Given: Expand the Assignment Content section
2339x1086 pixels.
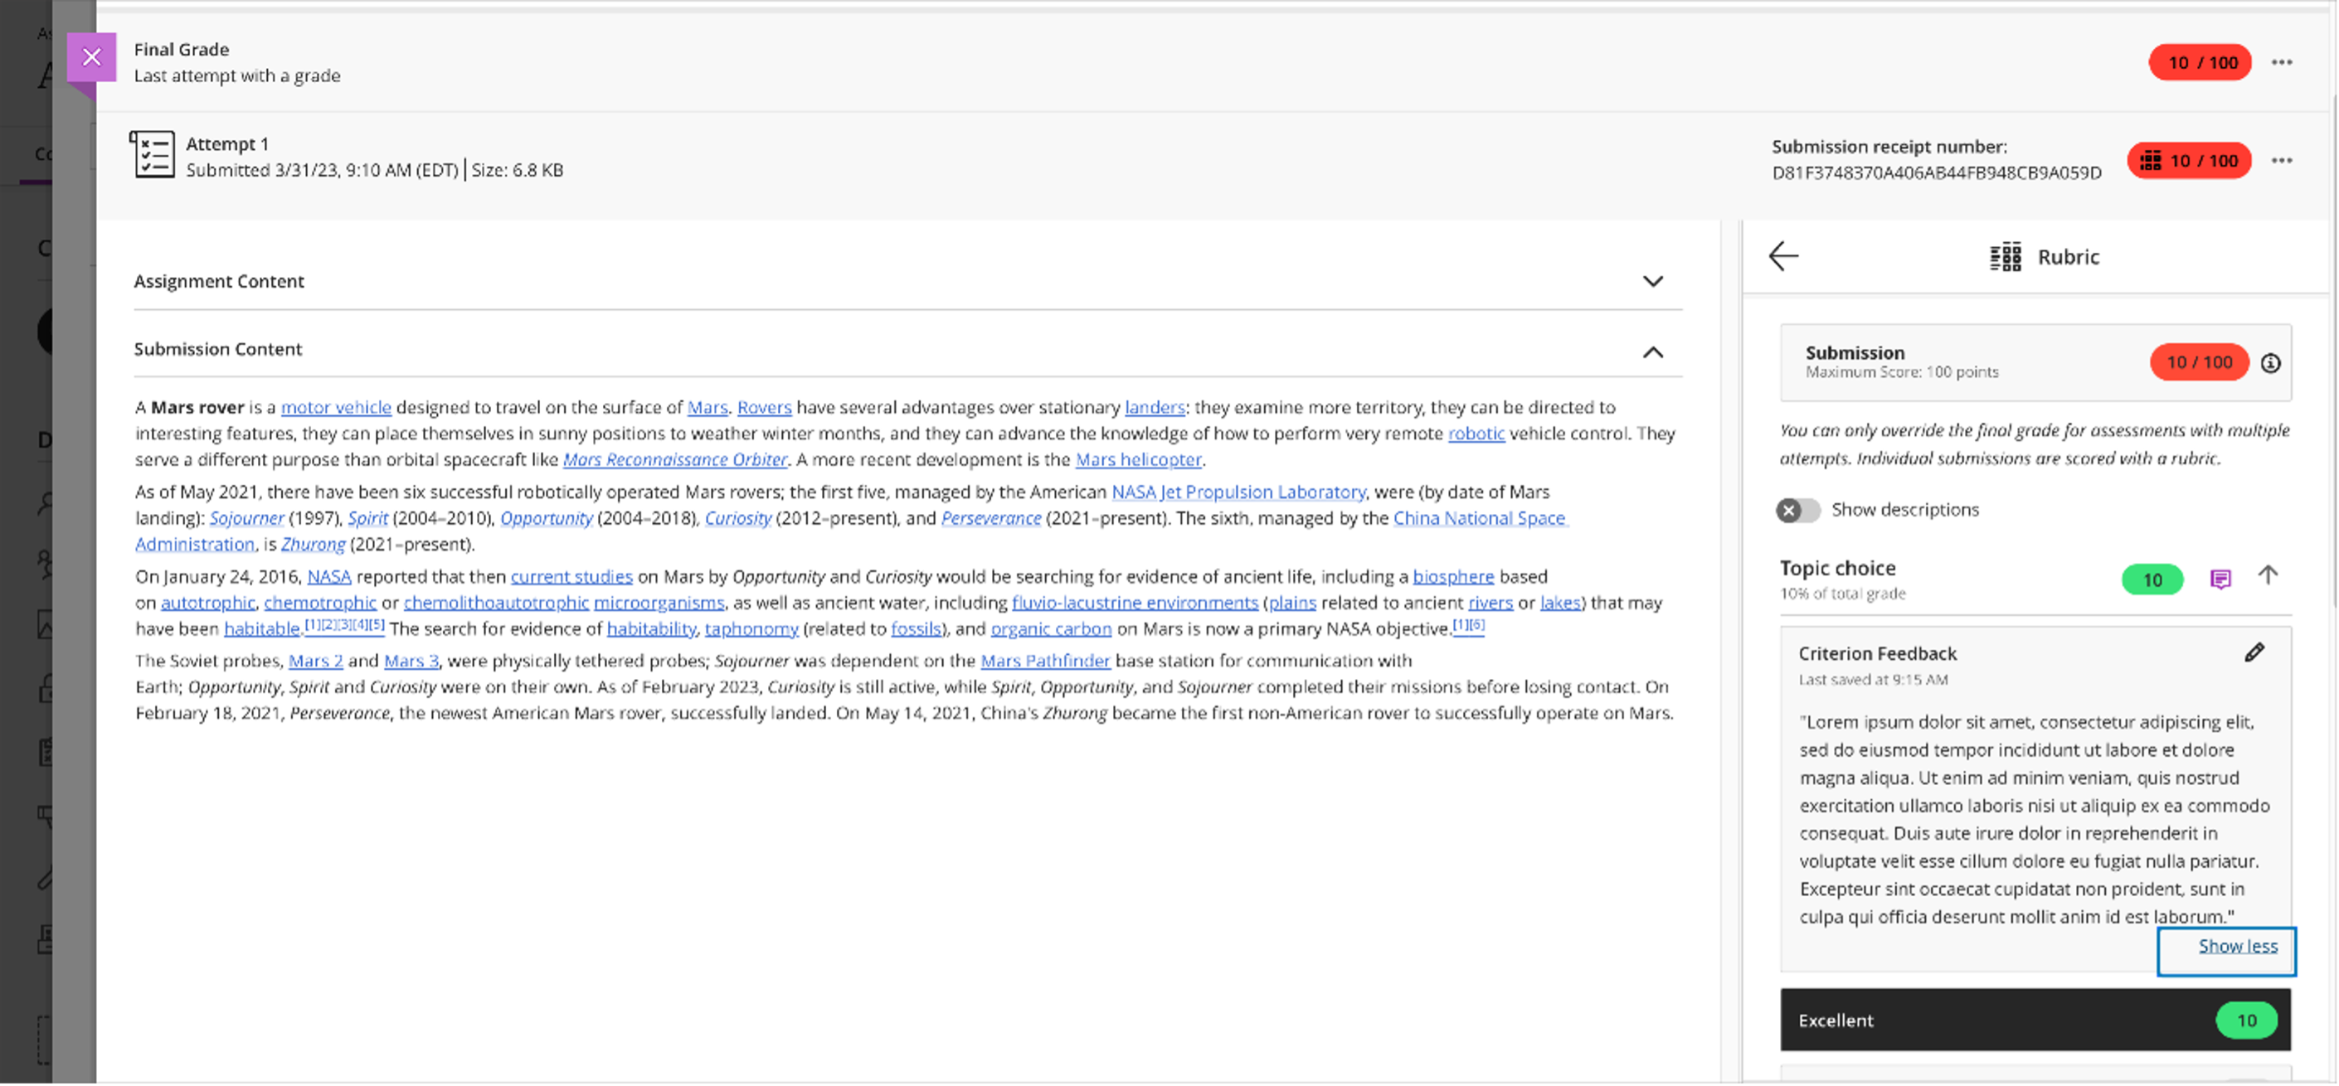Looking at the screenshot, I should click(1652, 281).
